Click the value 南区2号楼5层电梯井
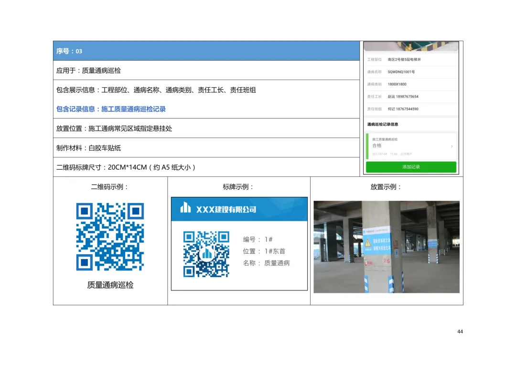 tap(404, 60)
